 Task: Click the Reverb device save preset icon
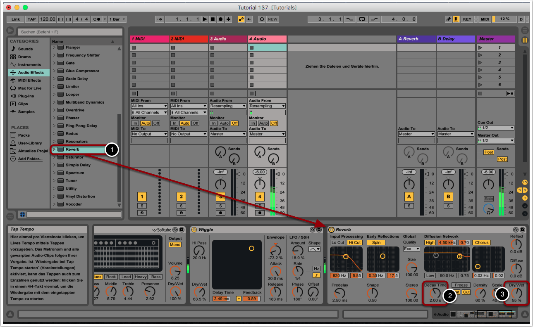pos(523,230)
